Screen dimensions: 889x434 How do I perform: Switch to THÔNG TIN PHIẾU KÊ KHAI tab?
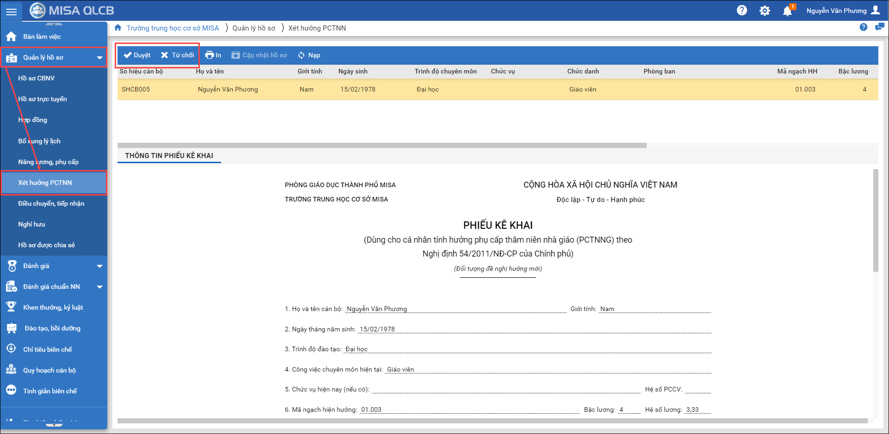click(169, 156)
